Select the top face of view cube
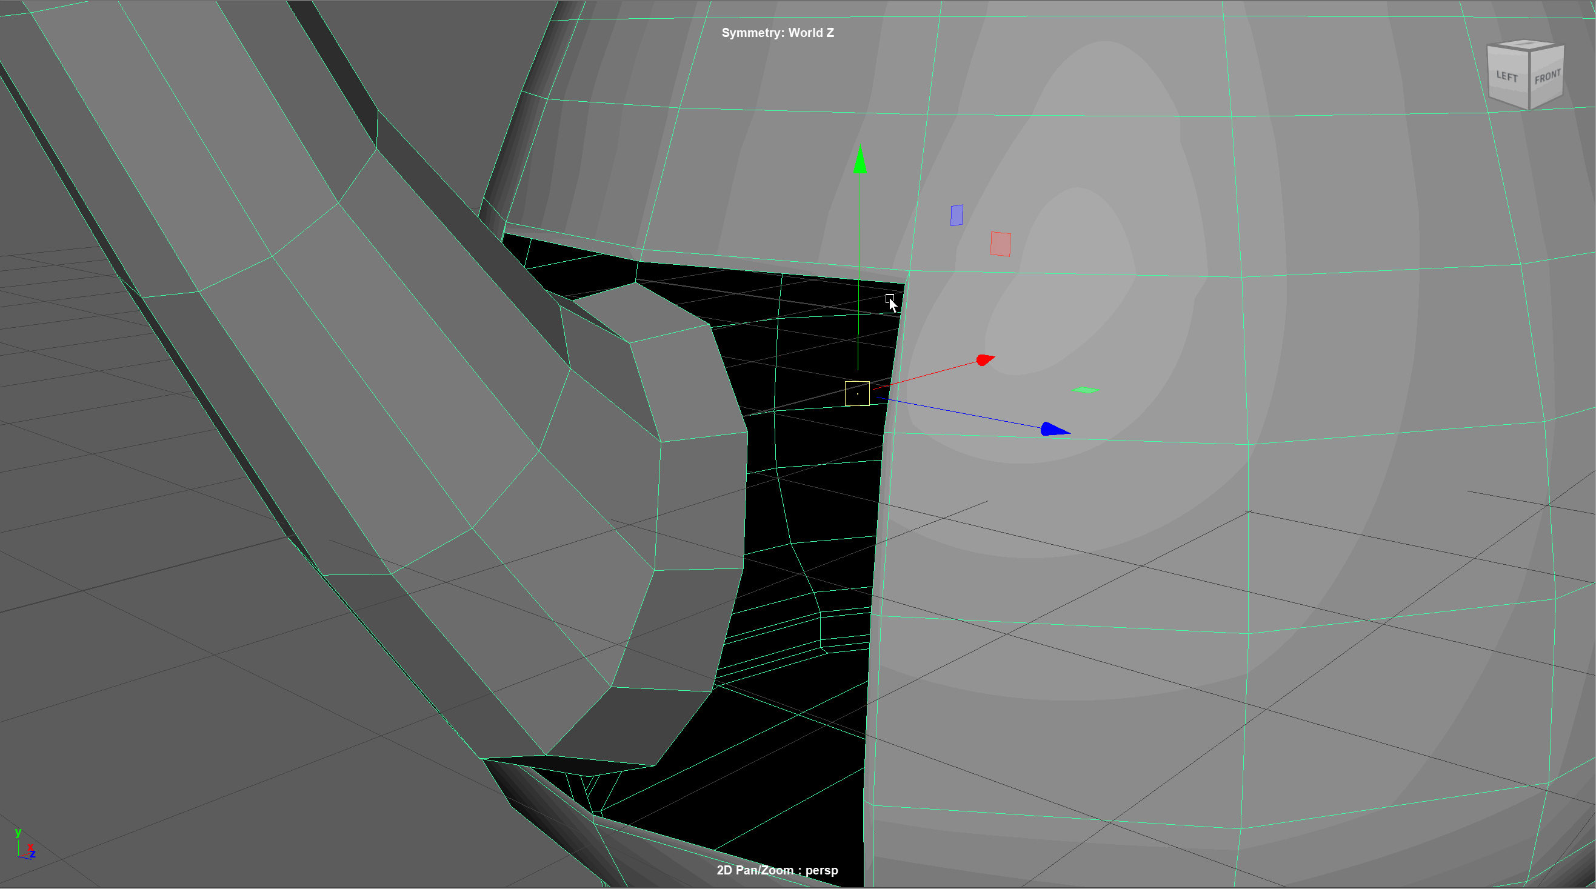This screenshot has width=1596, height=889. (x=1526, y=45)
